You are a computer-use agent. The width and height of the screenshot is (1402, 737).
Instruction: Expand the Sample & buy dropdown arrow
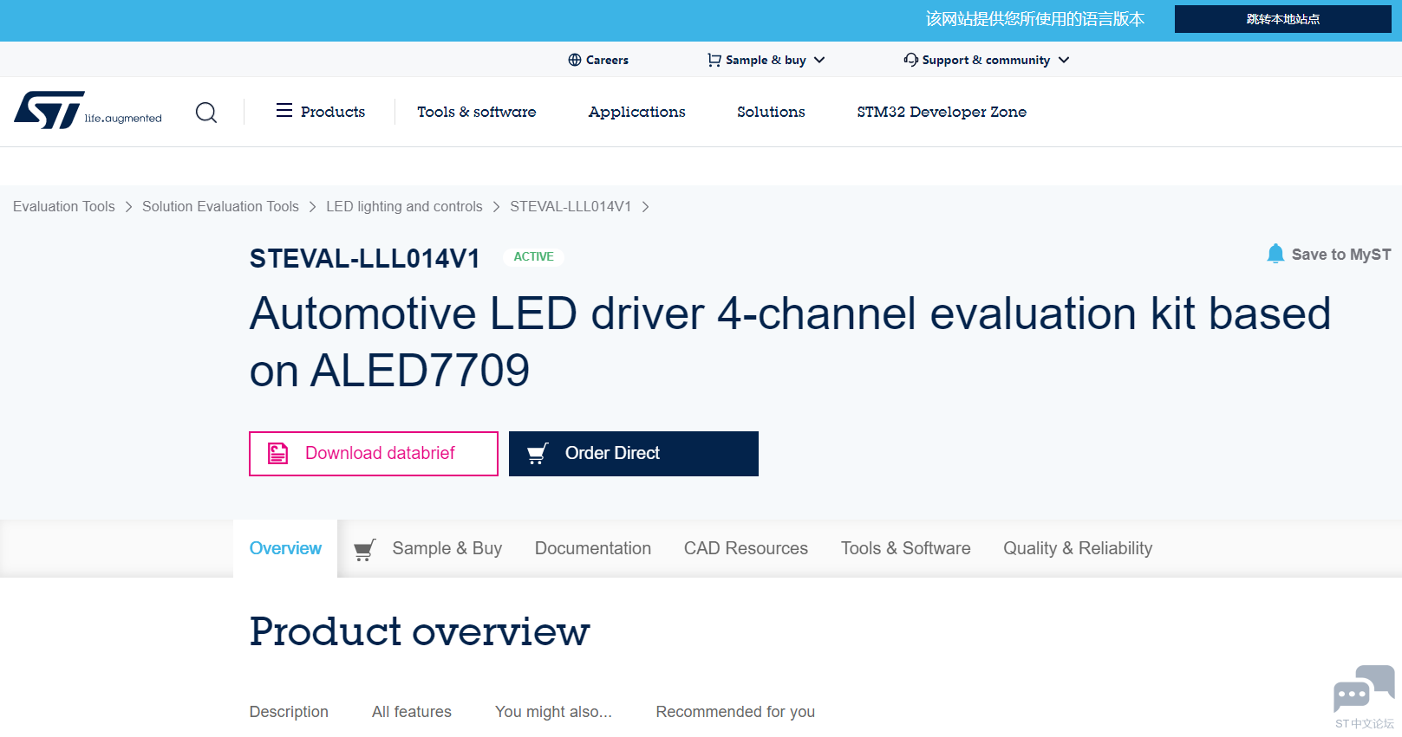(819, 60)
